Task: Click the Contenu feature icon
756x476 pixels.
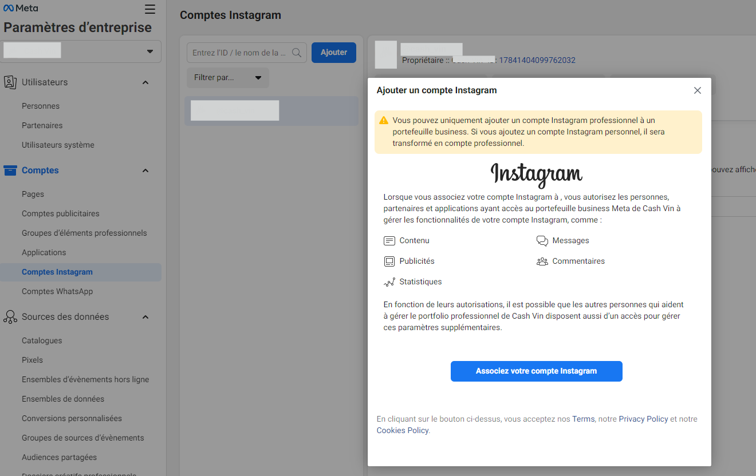Action: point(389,241)
